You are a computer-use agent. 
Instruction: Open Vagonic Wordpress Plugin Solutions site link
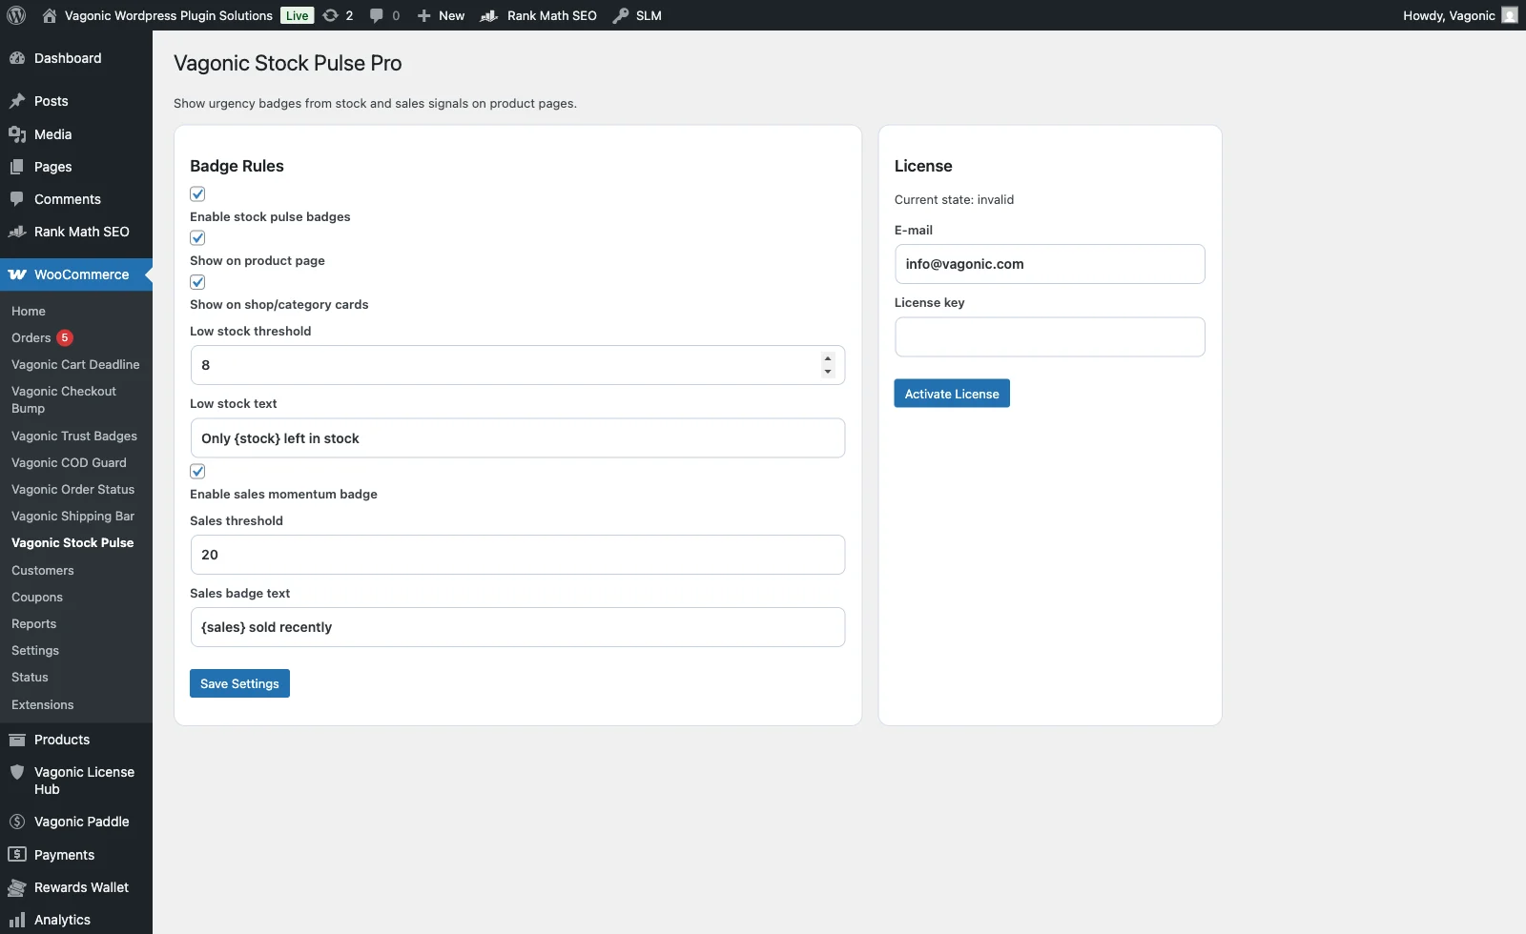(169, 15)
